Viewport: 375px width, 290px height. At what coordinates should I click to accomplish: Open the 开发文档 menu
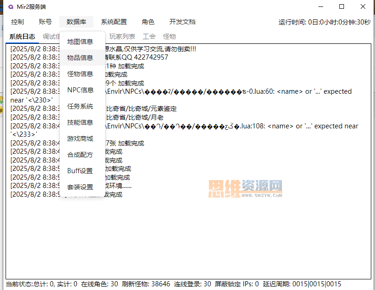182,22
